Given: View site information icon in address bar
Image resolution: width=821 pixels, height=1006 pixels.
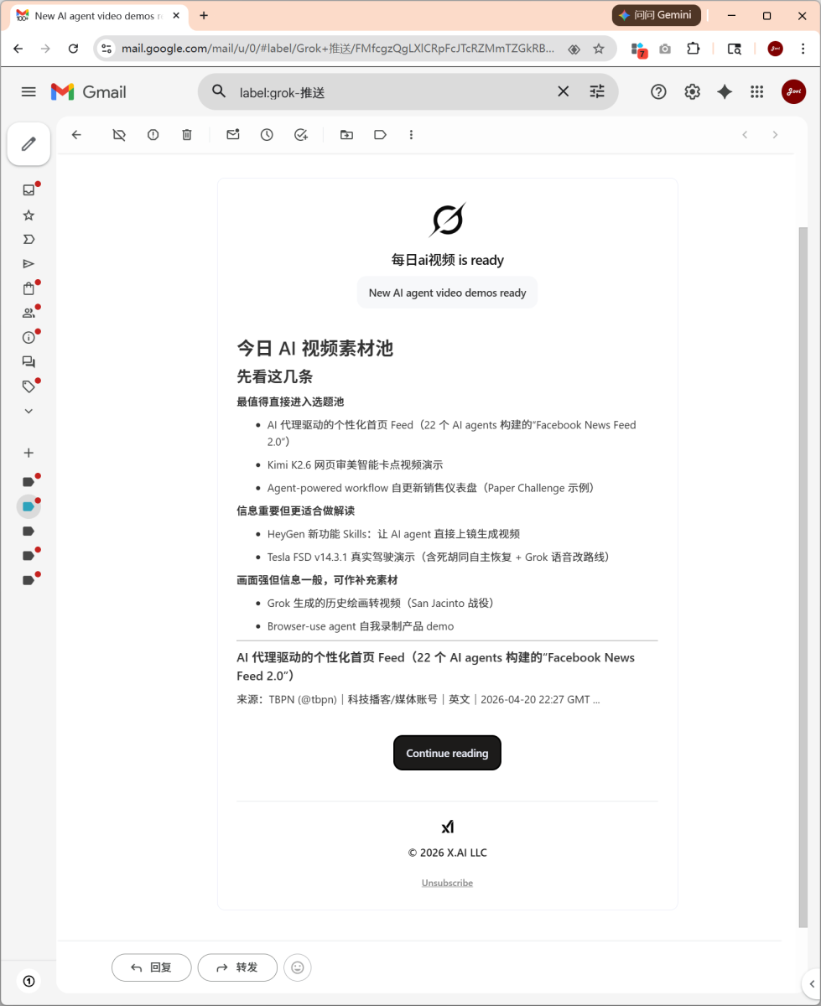Looking at the screenshot, I should tap(107, 49).
